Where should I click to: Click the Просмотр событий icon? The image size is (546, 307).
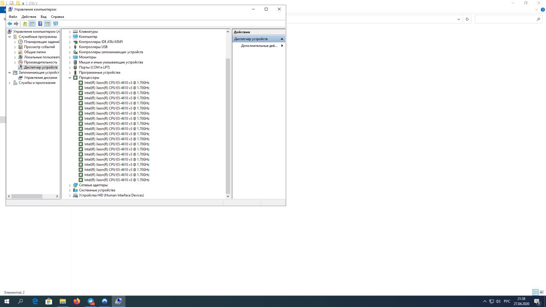pos(20,47)
